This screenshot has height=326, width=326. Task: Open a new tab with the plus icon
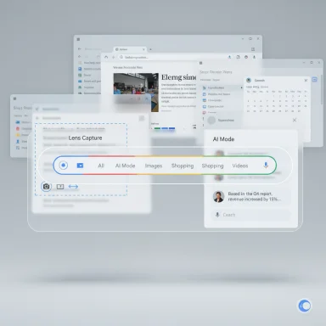[x=150, y=49]
